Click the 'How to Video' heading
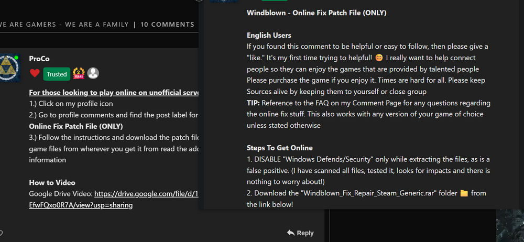Viewport: 524px width, 242px height. tap(52, 182)
